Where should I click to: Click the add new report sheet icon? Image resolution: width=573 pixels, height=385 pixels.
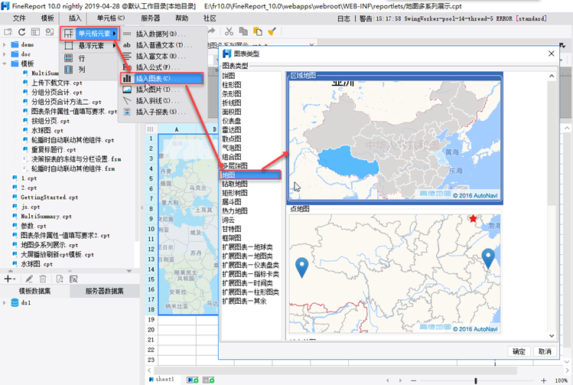point(193,380)
